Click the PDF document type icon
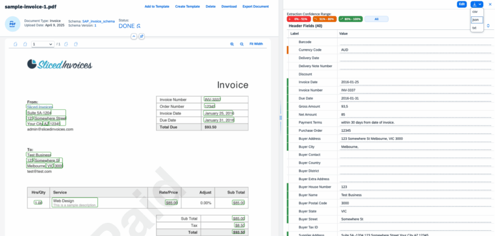Viewport: 495px width, 236px height. click(12, 24)
